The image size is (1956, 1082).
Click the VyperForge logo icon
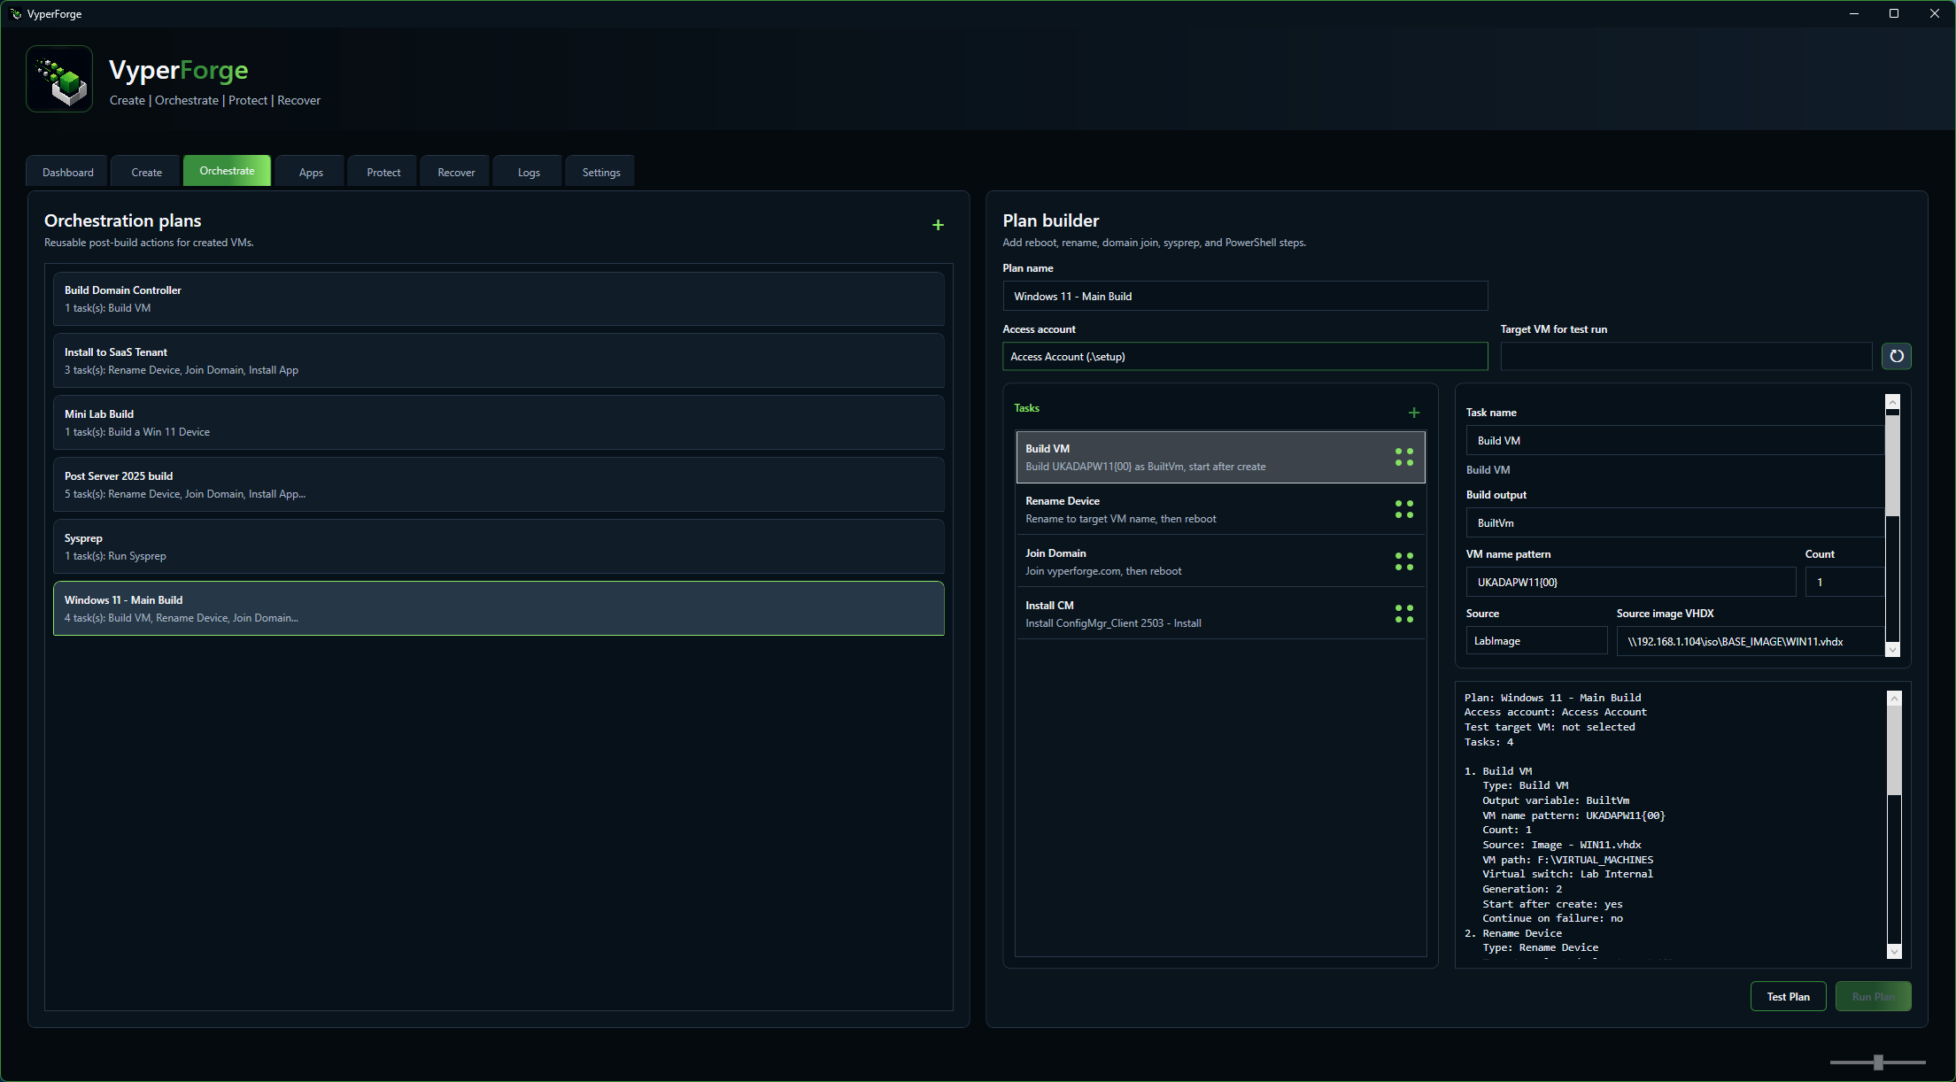tap(59, 79)
